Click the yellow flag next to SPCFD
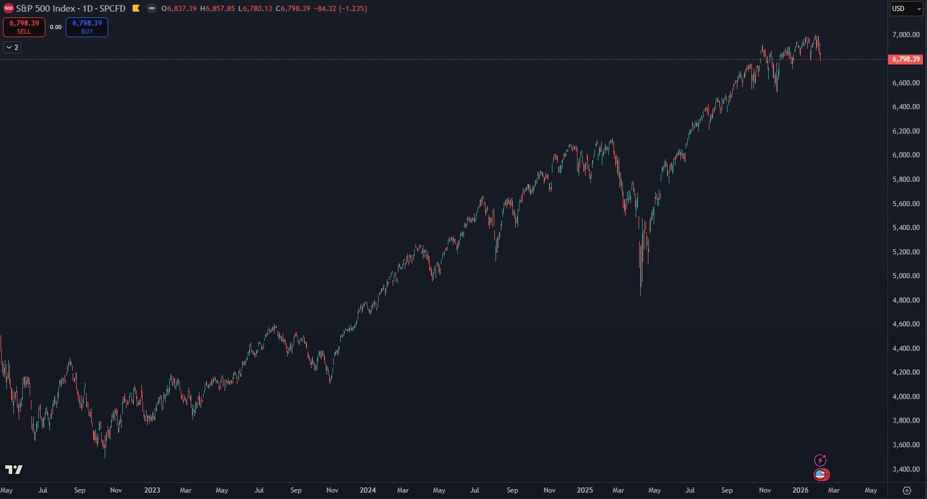 (x=136, y=8)
